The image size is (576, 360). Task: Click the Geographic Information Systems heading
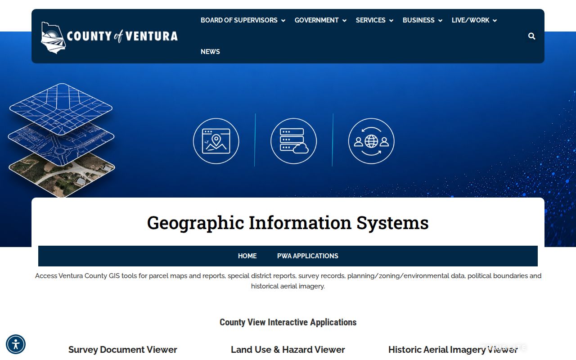(x=288, y=223)
